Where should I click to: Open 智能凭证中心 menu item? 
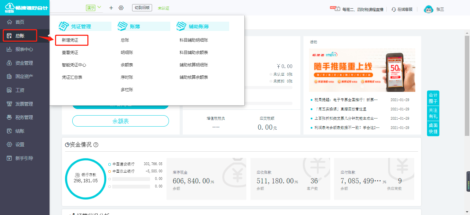click(74, 65)
